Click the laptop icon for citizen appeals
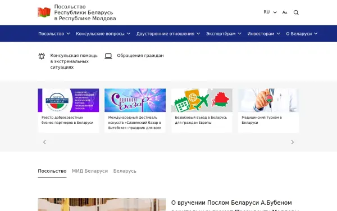 (x=108, y=56)
